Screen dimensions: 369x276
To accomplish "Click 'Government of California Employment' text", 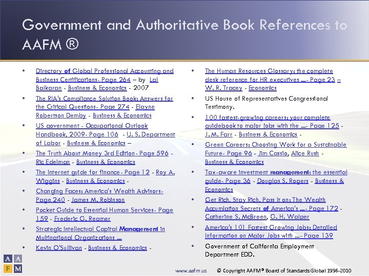I will (x=259, y=246).
